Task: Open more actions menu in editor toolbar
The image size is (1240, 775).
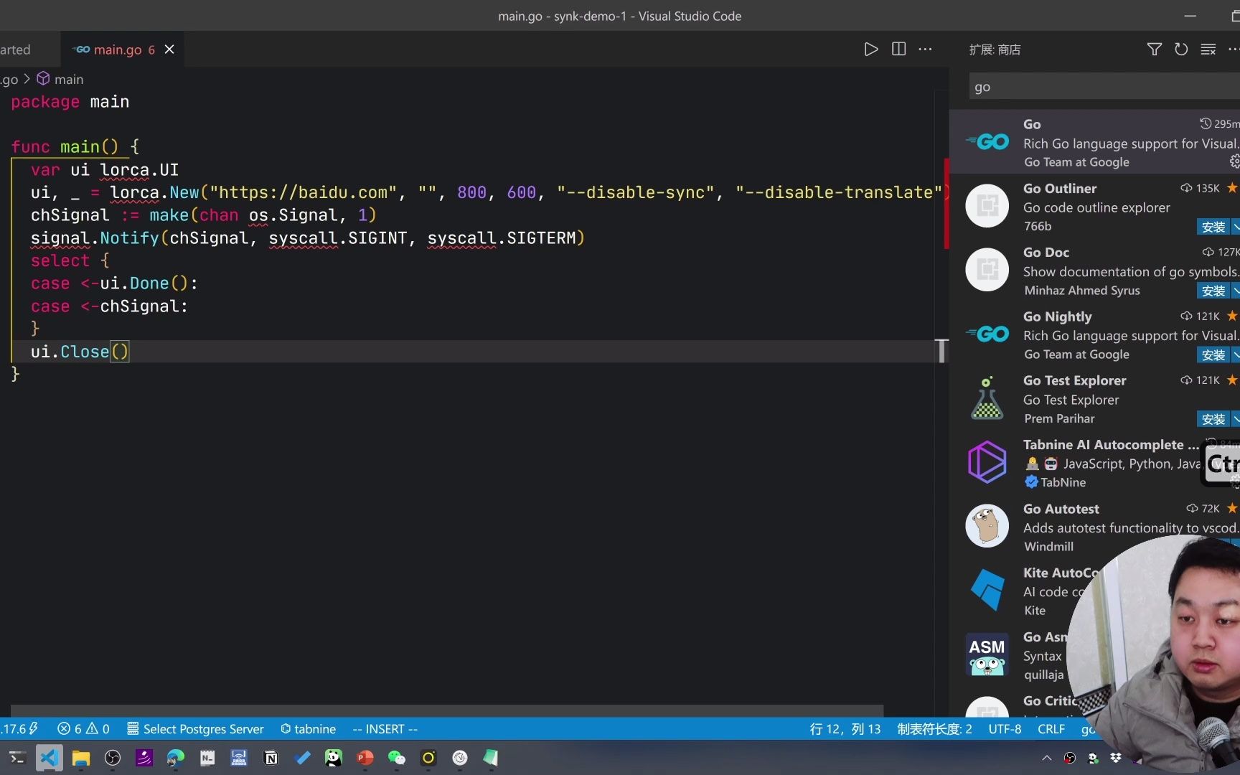Action: [925, 49]
